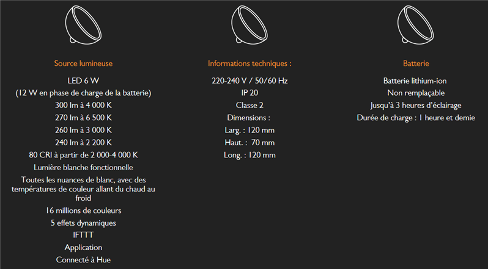Click the Connecté à Hue text
Screen dimensions: 488x269
(83, 260)
